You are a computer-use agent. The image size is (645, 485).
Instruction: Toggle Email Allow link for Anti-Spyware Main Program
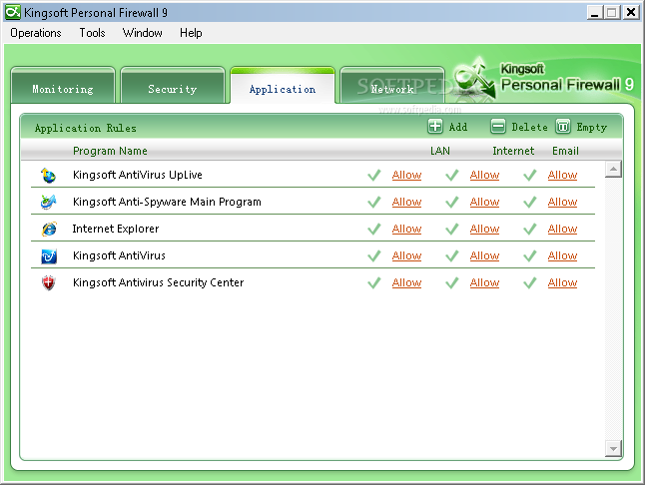562,203
